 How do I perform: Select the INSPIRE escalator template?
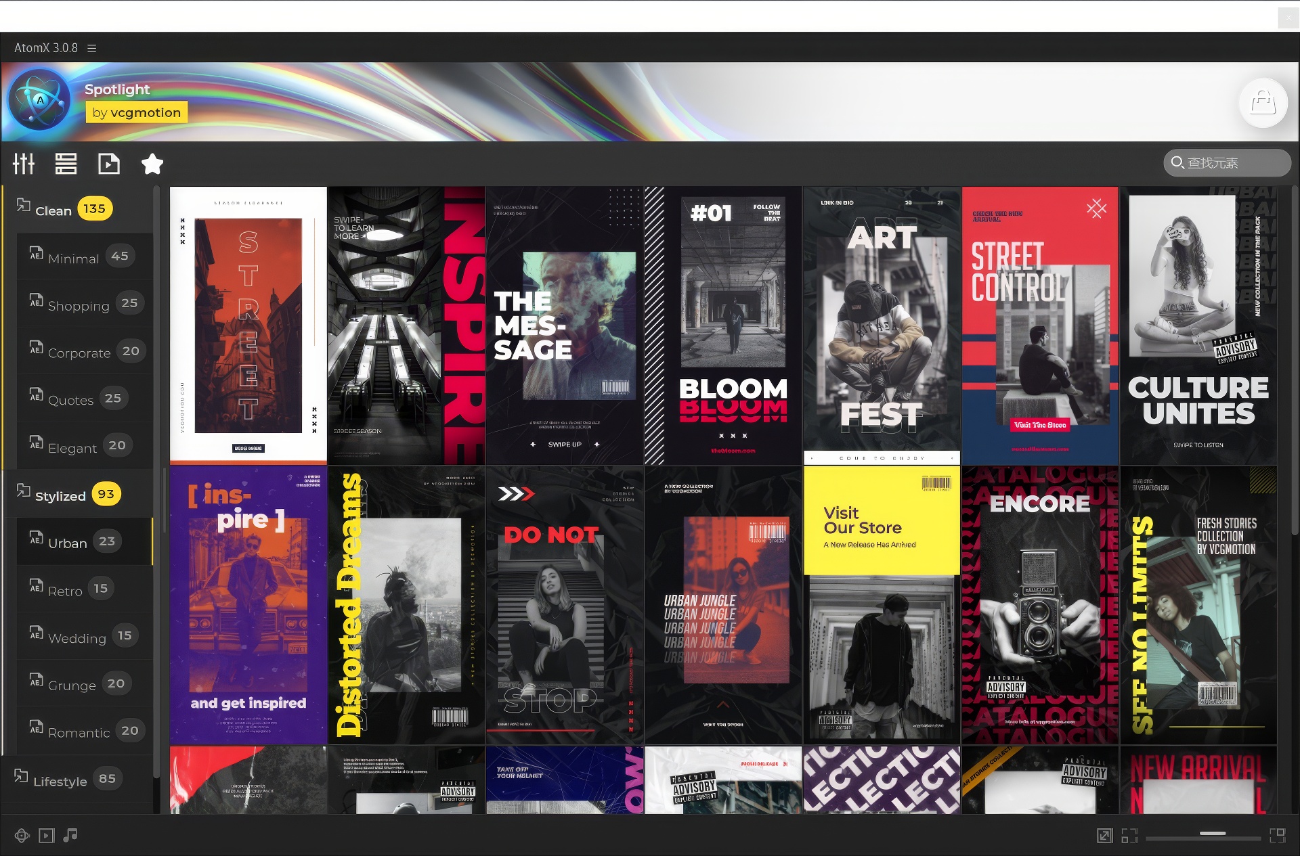(407, 325)
